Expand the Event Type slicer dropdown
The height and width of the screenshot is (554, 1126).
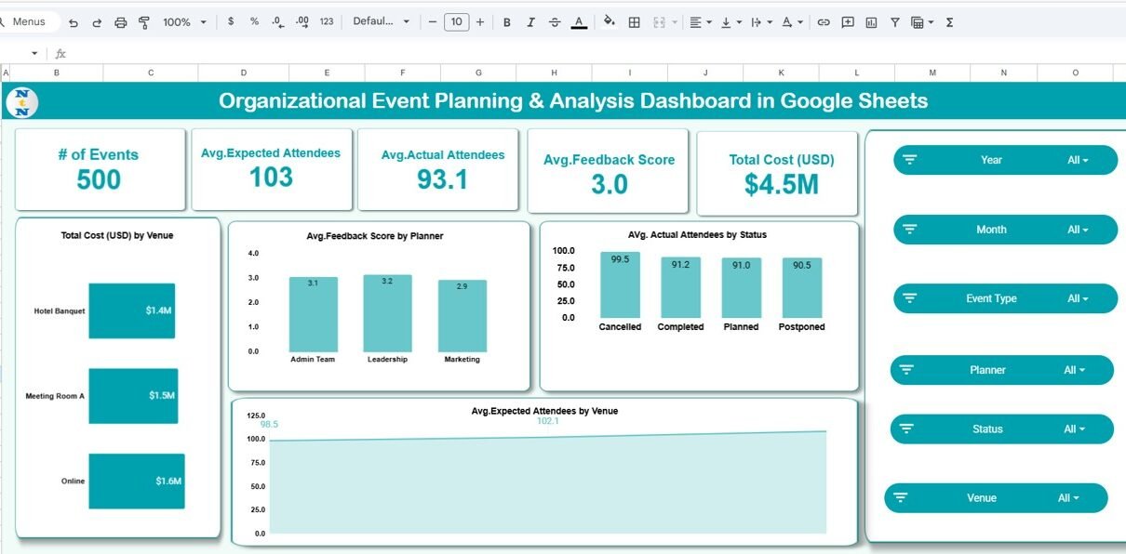[x=1078, y=298]
